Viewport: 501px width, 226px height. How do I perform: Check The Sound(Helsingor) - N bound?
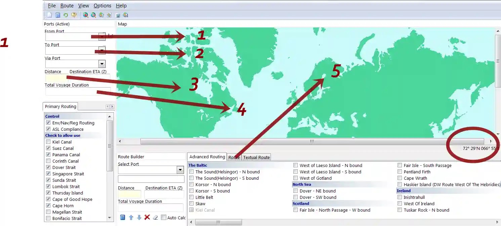(191, 172)
